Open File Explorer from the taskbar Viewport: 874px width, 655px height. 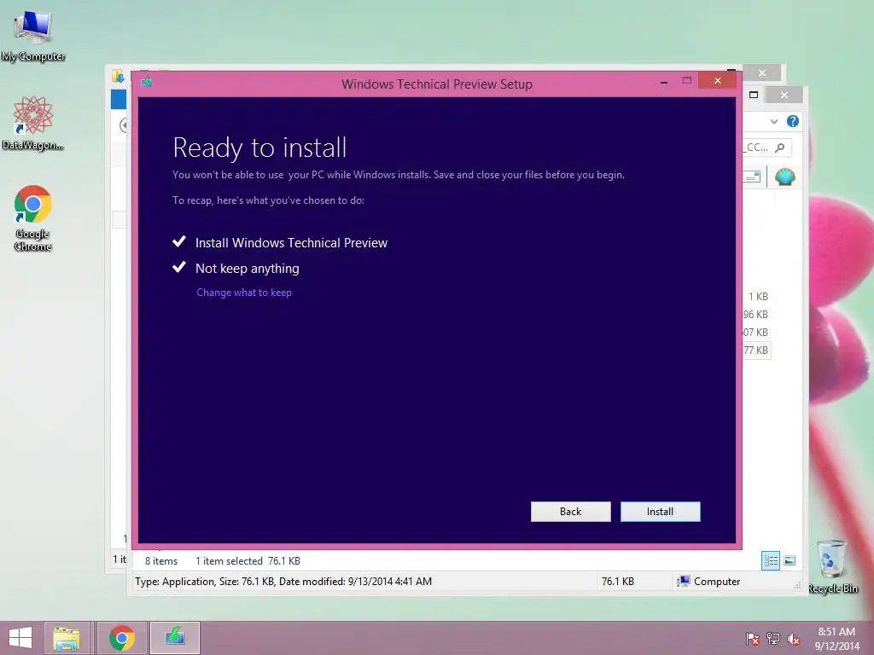67,638
